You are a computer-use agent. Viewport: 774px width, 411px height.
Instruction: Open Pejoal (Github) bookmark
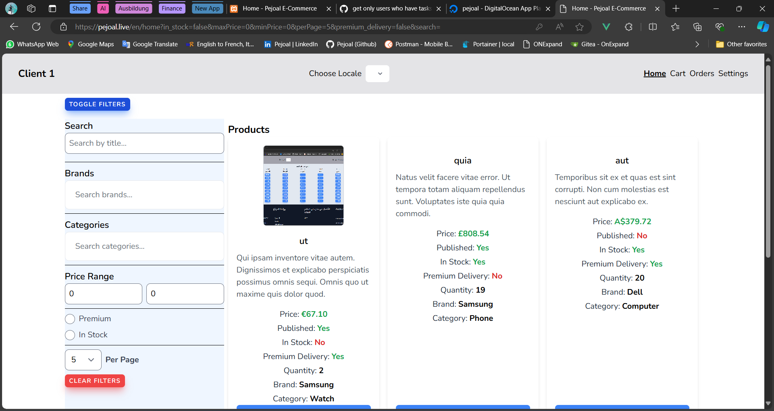(x=351, y=44)
